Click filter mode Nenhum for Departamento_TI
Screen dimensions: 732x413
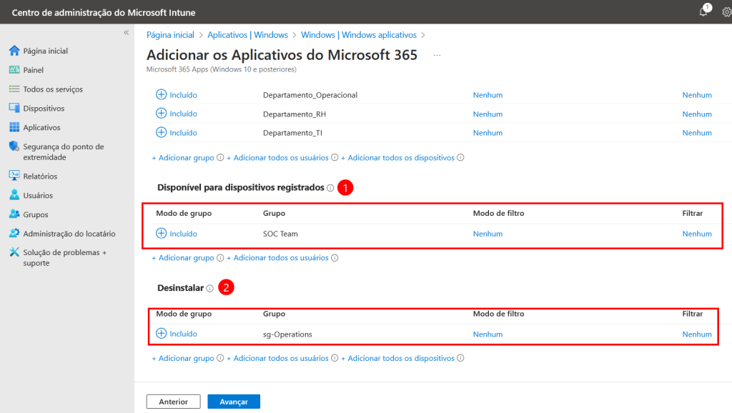(x=488, y=132)
